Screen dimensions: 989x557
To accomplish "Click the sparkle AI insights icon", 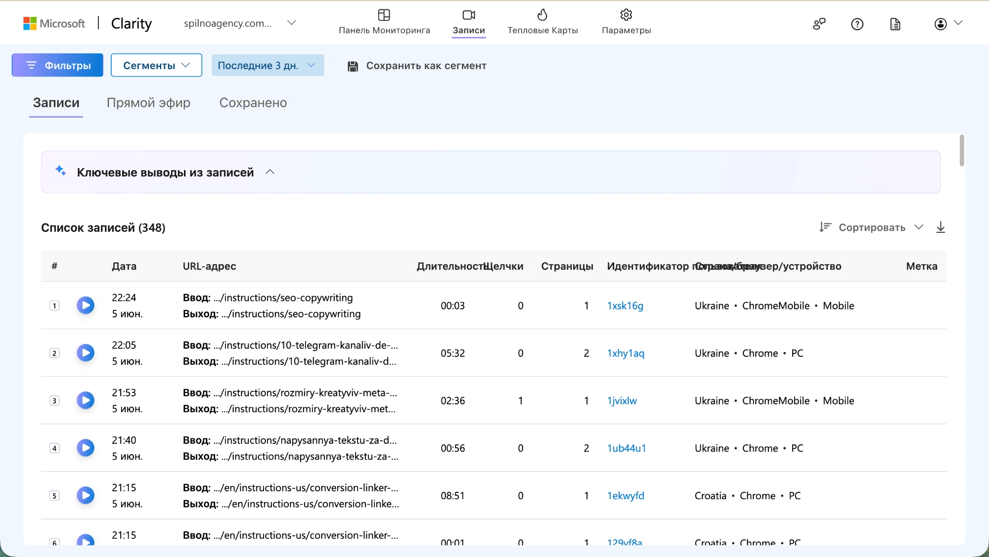I will pyautogui.click(x=61, y=171).
